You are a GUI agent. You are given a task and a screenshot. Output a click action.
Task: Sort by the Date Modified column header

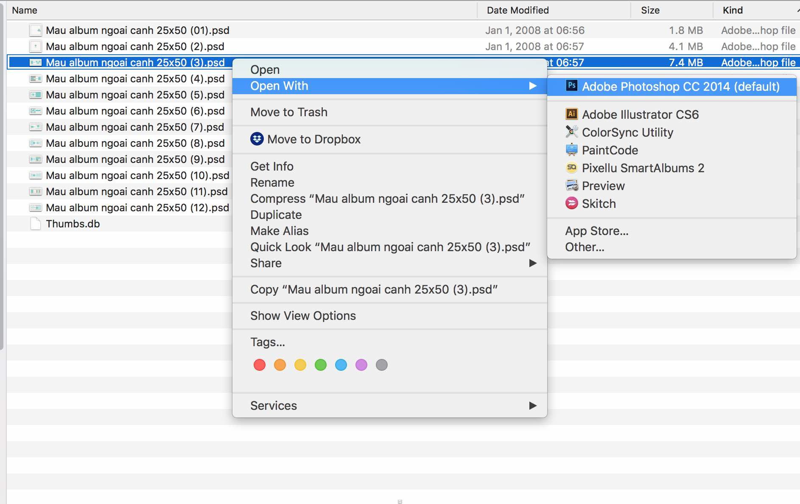pyautogui.click(x=554, y=10)
